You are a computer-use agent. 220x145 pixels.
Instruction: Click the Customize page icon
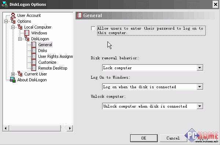[x=34, y=62]
